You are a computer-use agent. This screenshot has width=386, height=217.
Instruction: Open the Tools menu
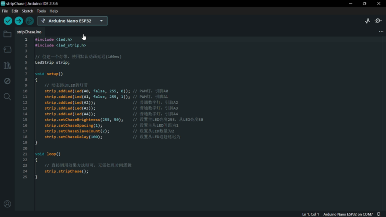coord(41,11)
